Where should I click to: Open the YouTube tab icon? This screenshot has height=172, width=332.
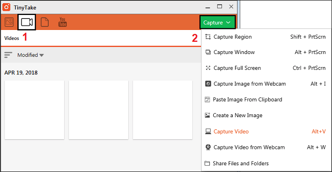(62, 22)
